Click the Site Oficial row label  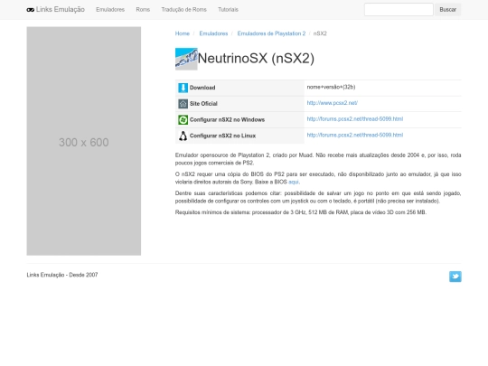point(203,104)
